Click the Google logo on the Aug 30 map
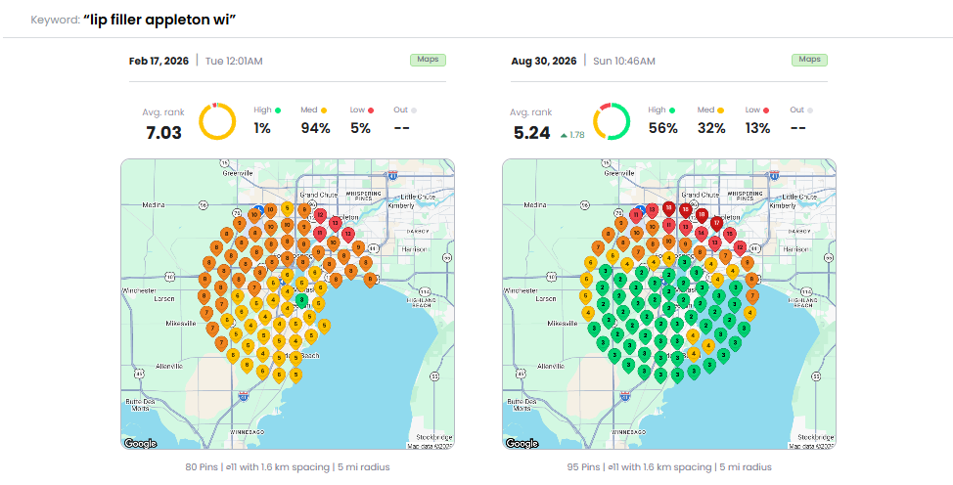Viewport: 953px width, 485px height. tap(522, 443)
